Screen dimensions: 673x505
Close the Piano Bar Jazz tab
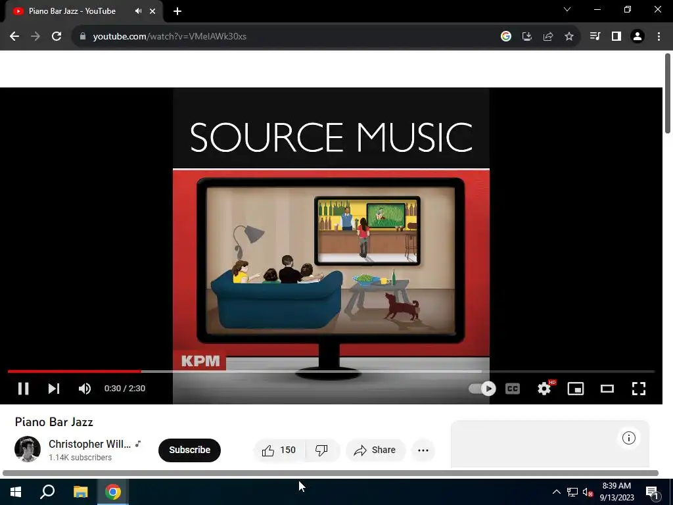click(x=152, y=11)
